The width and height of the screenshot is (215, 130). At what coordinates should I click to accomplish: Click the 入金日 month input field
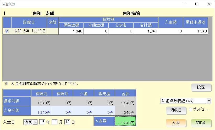point(54,122)
